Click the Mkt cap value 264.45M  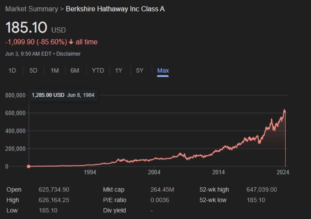162,189
